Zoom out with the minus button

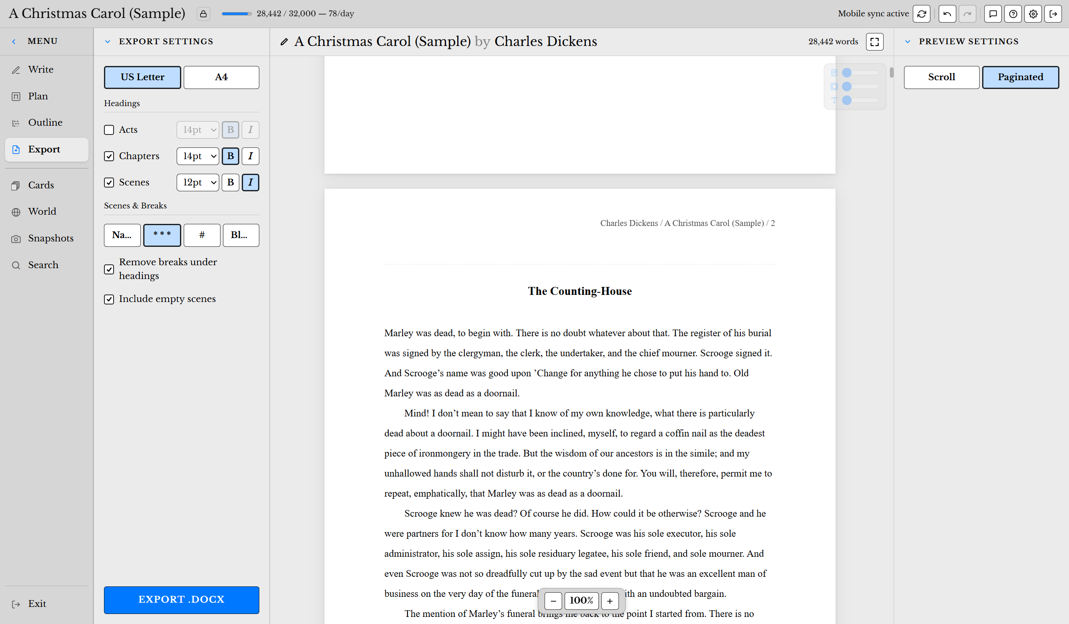(x=553, y=601)
